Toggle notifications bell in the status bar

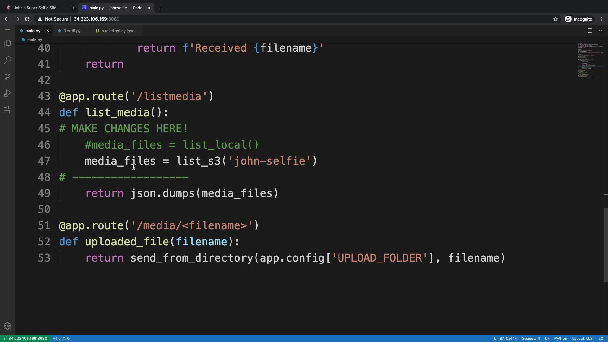[x=601, y=339]
